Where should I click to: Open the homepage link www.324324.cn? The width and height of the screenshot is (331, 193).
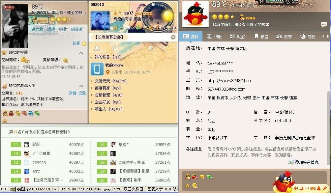click(229, 80)
